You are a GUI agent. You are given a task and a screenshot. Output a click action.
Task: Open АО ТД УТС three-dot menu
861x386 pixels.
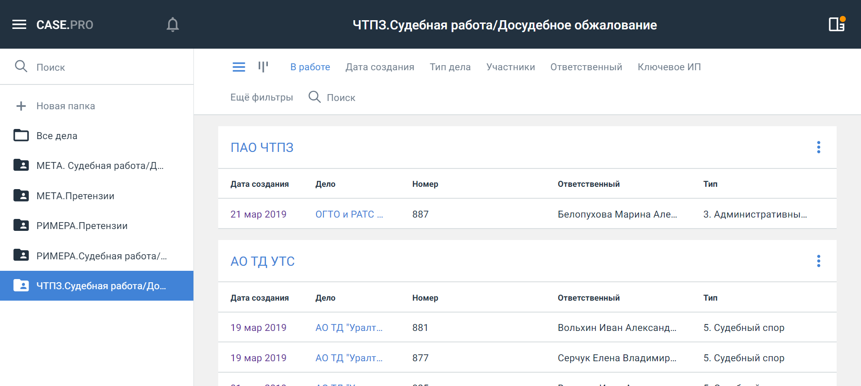point(819,261)
